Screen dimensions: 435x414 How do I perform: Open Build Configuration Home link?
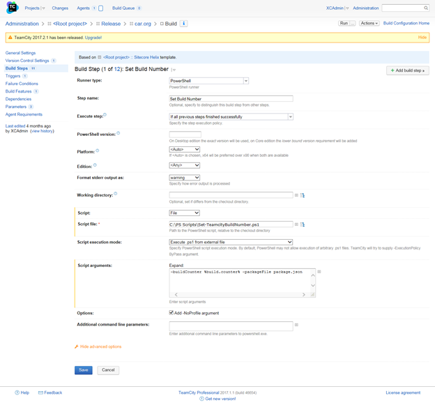tap(406, 23)
